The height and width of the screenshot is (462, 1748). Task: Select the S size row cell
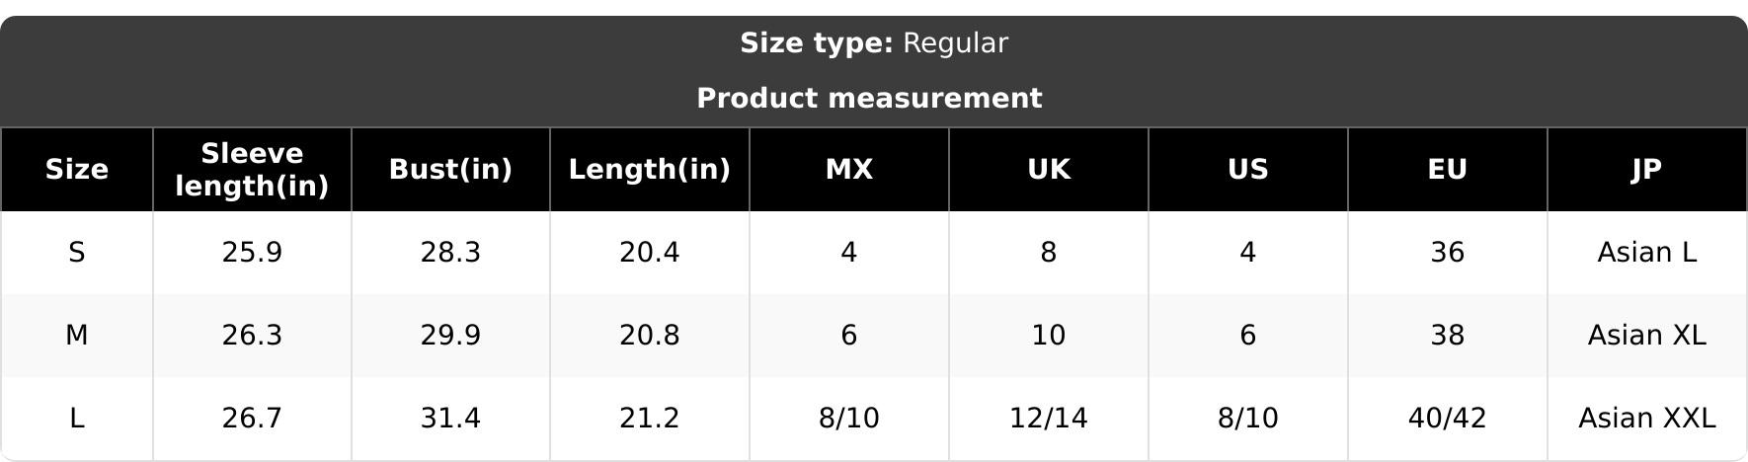pos(76,253)
